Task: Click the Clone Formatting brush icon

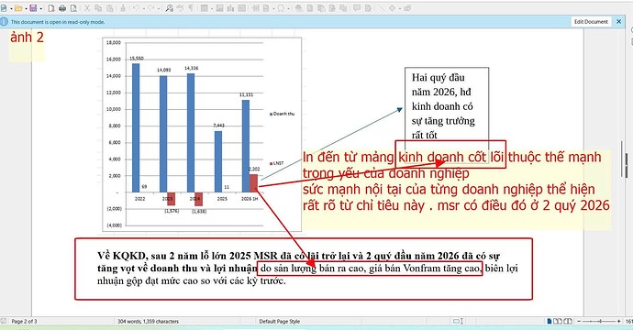Action: point(123,8)
